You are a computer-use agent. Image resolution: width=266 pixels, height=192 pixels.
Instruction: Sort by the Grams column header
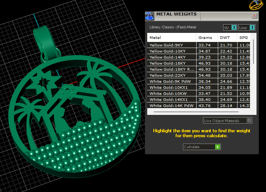[207, 37]
